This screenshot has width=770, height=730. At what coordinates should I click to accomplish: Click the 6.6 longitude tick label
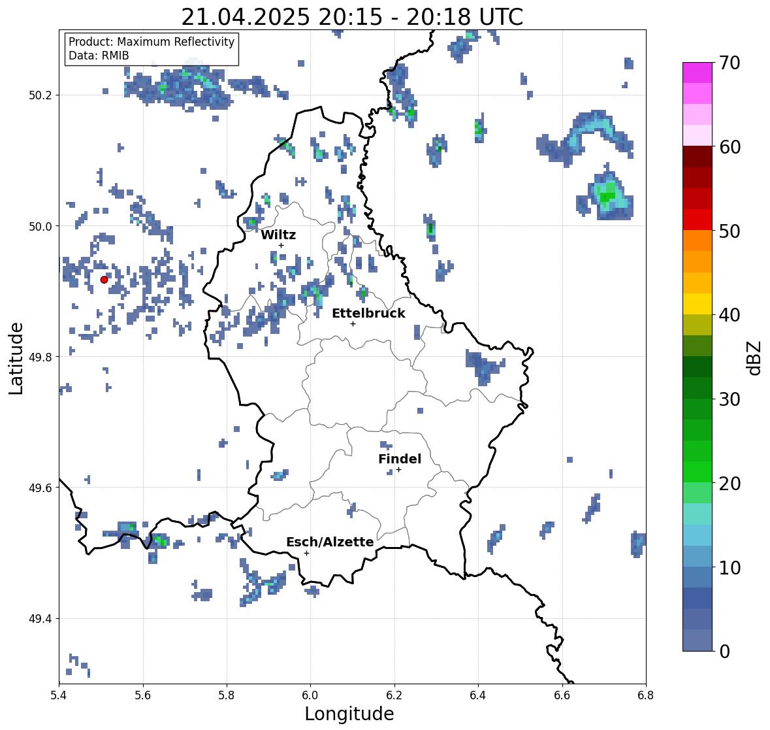[x=562, y=695]
